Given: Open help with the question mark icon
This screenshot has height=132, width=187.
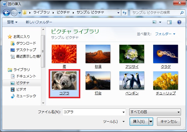Looking at the screenshot, I should [x=179, y=22].
